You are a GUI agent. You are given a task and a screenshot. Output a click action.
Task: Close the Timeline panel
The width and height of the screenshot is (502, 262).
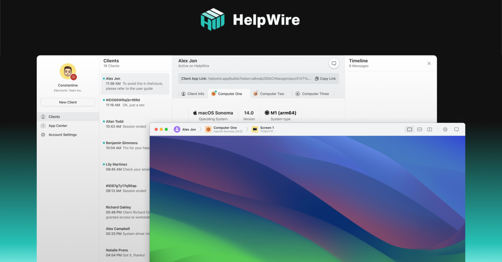click(429, 63)
